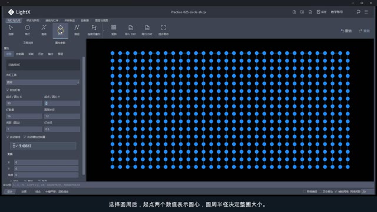This screenshot has width=377, height=212.
Task: Expand the small arrow after continuous tool
Action: coord(104,31)
